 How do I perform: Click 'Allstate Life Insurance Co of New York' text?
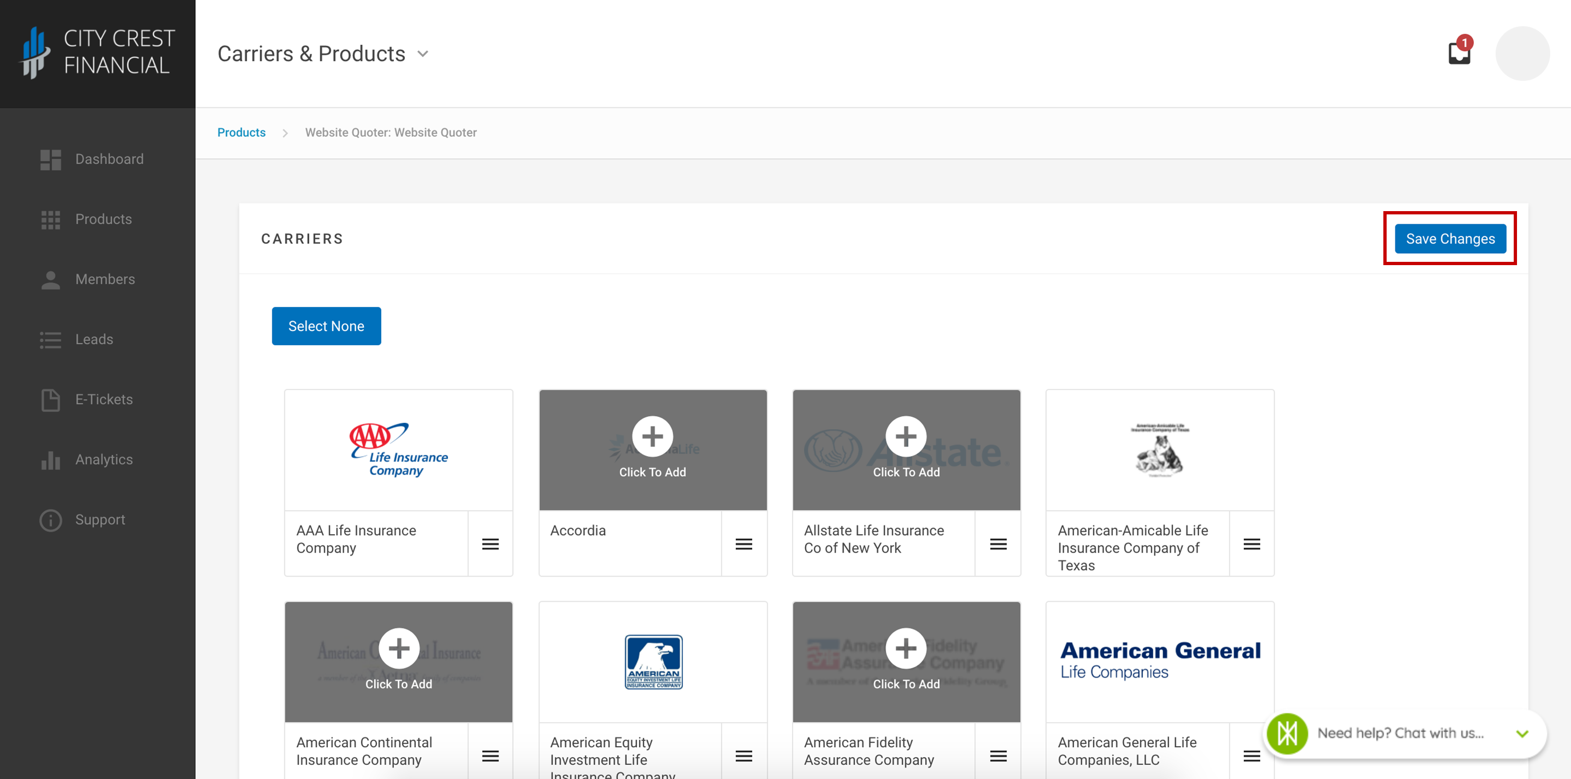point(874,540)
